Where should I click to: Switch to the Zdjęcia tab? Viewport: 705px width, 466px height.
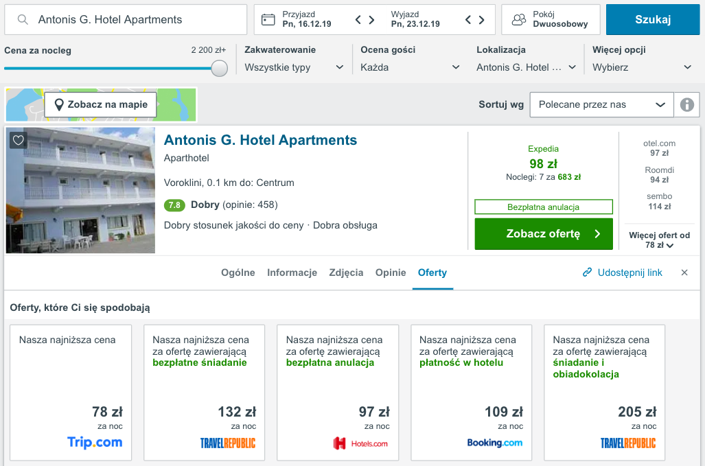(x=346, y=272)
